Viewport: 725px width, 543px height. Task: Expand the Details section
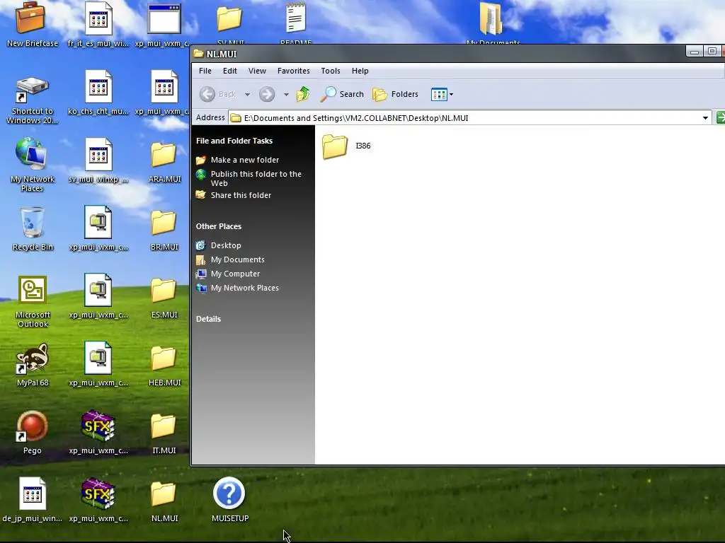click(208, 319)
